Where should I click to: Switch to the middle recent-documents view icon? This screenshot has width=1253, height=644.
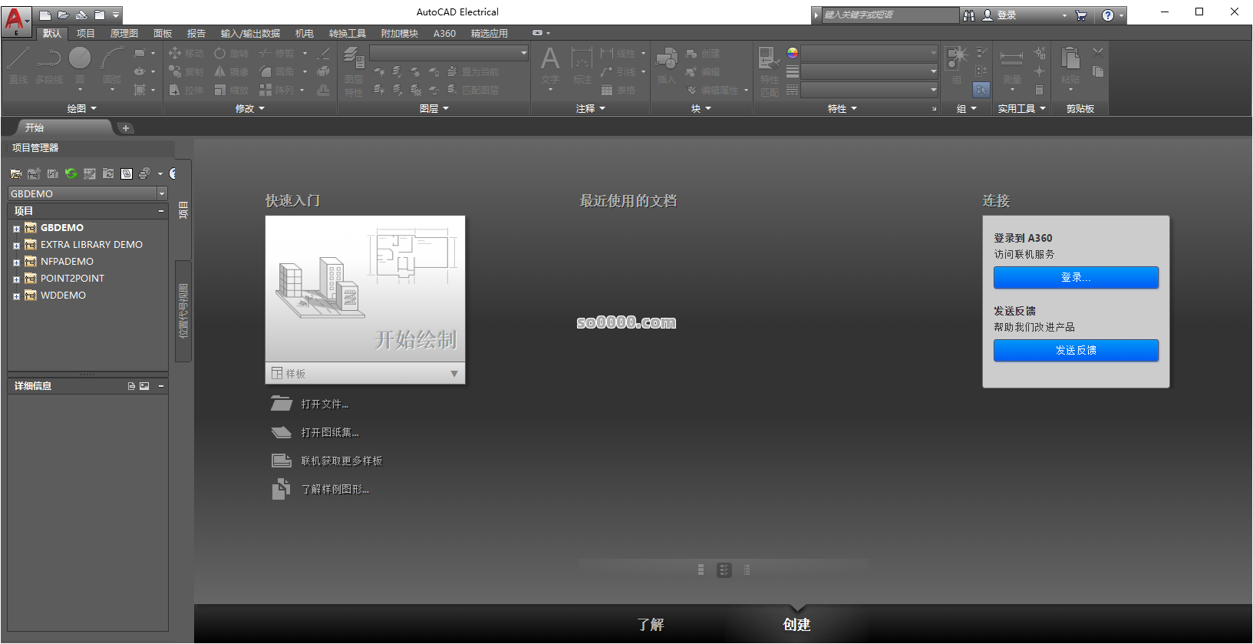pyautogui.click(x=724, y=570)
